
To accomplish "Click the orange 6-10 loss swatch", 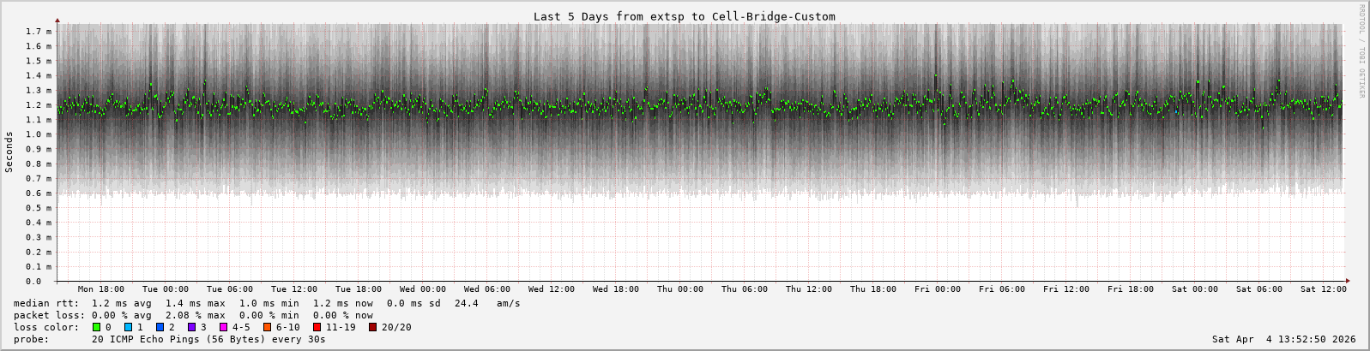I will 267,327.
